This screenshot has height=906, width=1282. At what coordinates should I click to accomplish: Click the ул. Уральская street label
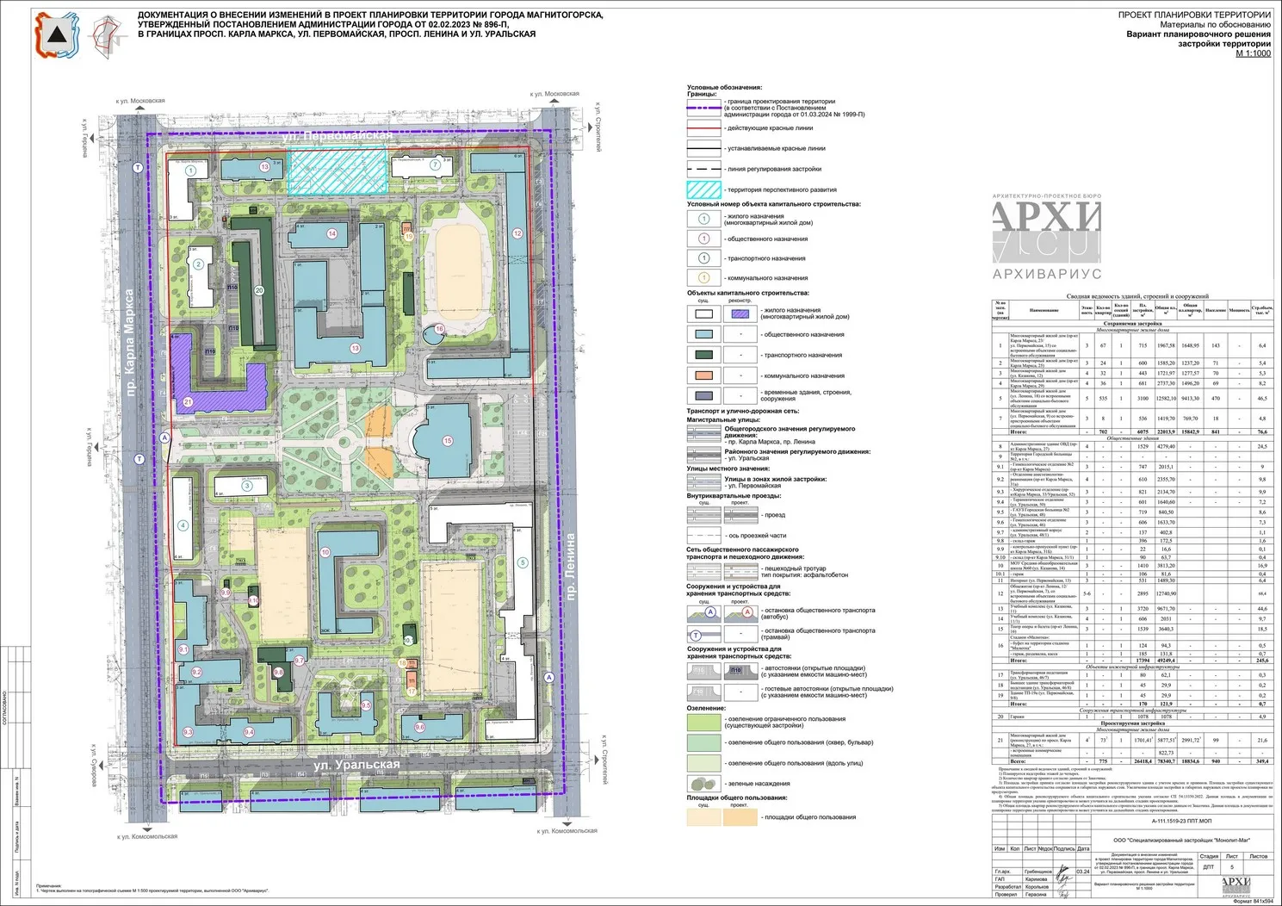[x=356, y=765]
